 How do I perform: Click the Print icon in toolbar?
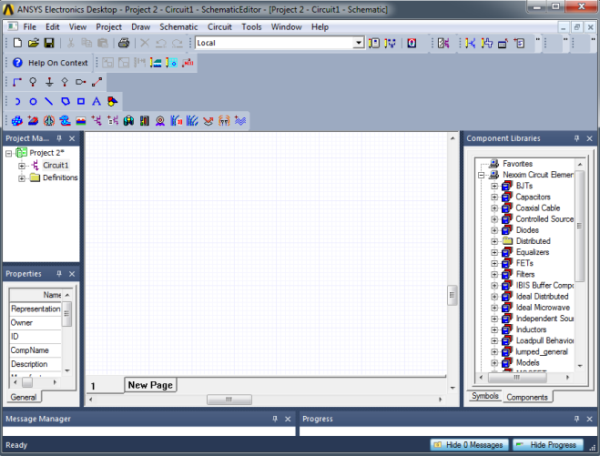tap(123, 43)
